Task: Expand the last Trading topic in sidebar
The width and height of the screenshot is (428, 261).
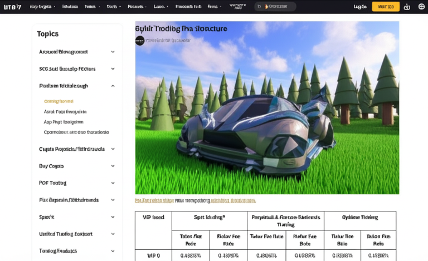Action: pos(113,251)
